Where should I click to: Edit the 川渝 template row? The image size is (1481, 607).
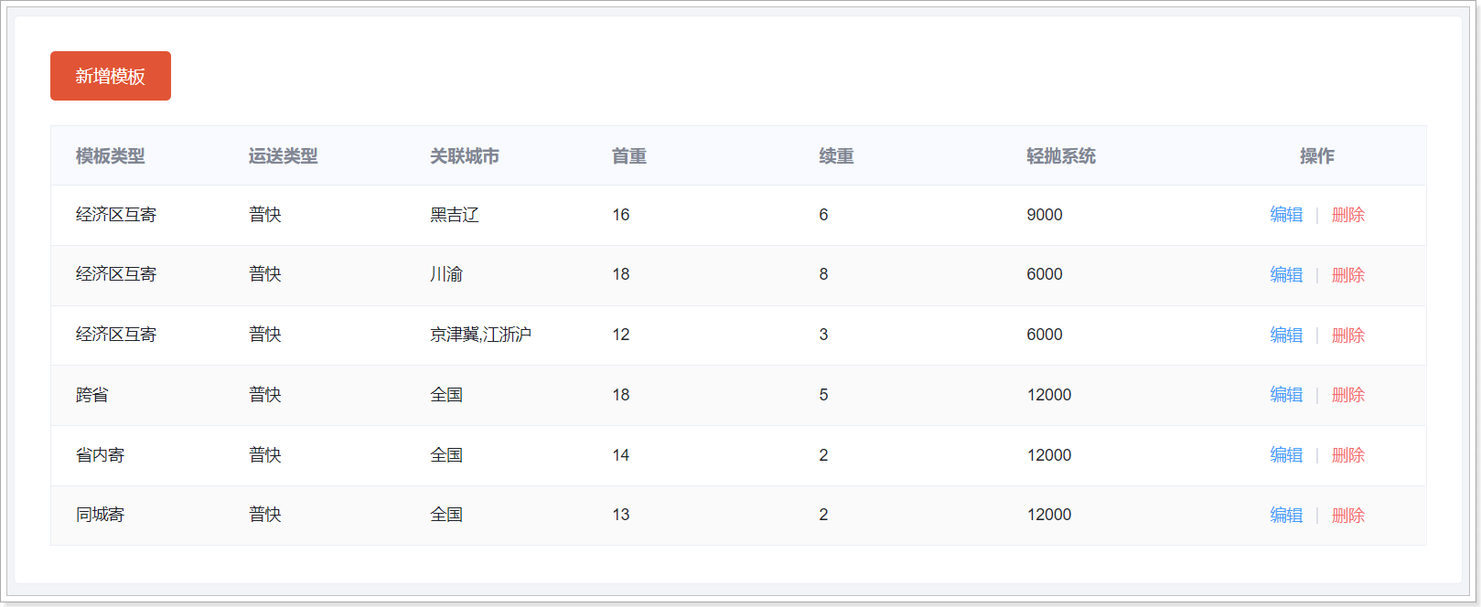point(1286,275)
